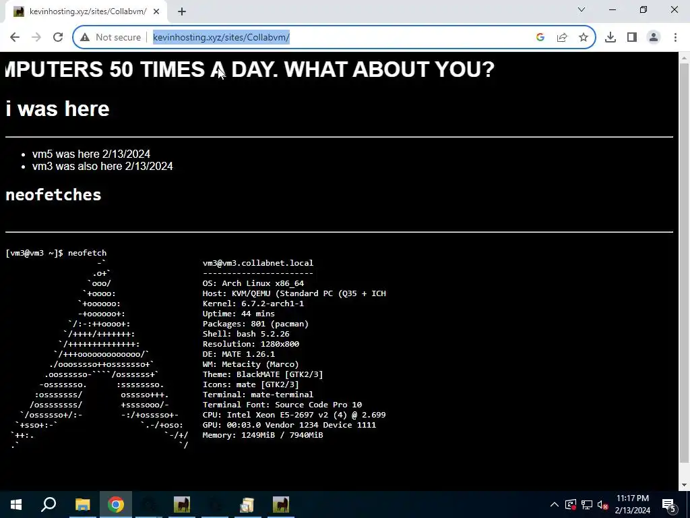
Task: Click the security alert tray icon
Action: coord(571,505)
